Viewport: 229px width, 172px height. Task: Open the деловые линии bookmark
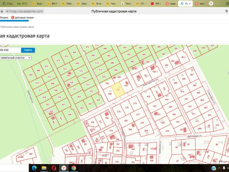(24, 18)
